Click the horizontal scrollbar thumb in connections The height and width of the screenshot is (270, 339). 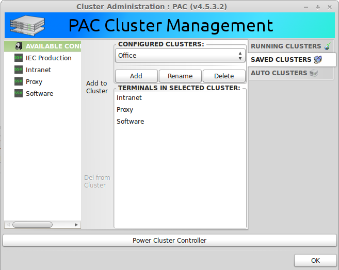33,225
